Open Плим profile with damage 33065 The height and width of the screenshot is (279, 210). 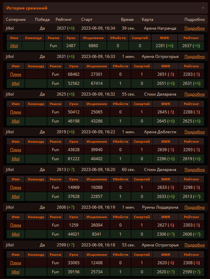[16, 263]
